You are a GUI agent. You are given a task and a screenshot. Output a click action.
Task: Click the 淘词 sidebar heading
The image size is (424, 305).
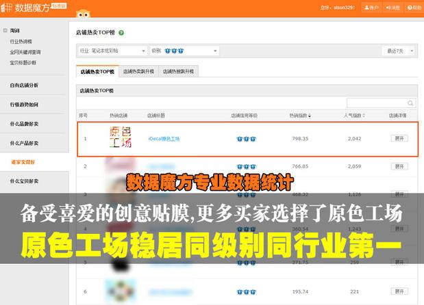(x=15, y=31)
